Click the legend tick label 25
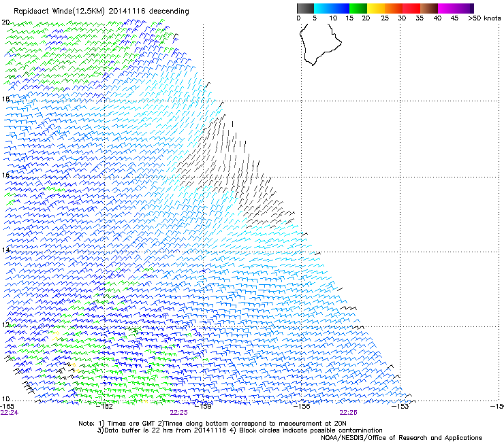 point(385,18)
